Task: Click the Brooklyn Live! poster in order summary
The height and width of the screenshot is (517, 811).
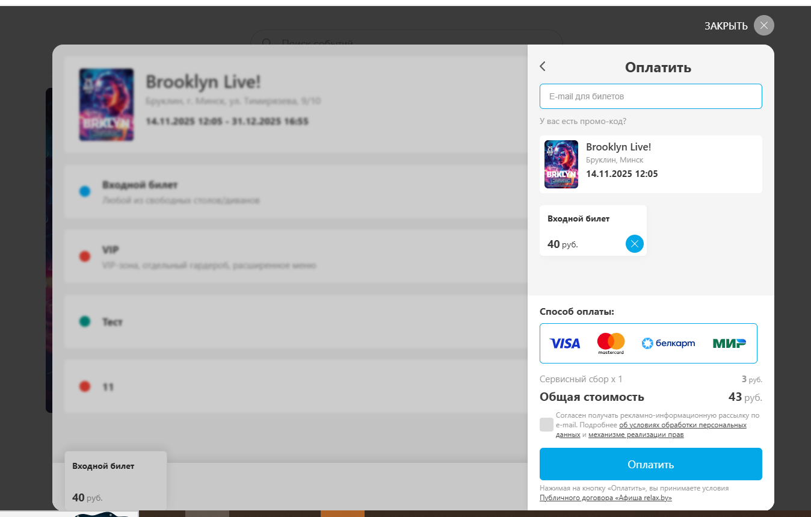Action: (x=561, y=164)
